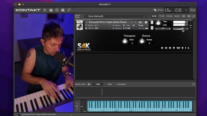Select the Instrument tab in Quick-Load
The width and height of the screenshot is (207, 116).
click(122, 84)
